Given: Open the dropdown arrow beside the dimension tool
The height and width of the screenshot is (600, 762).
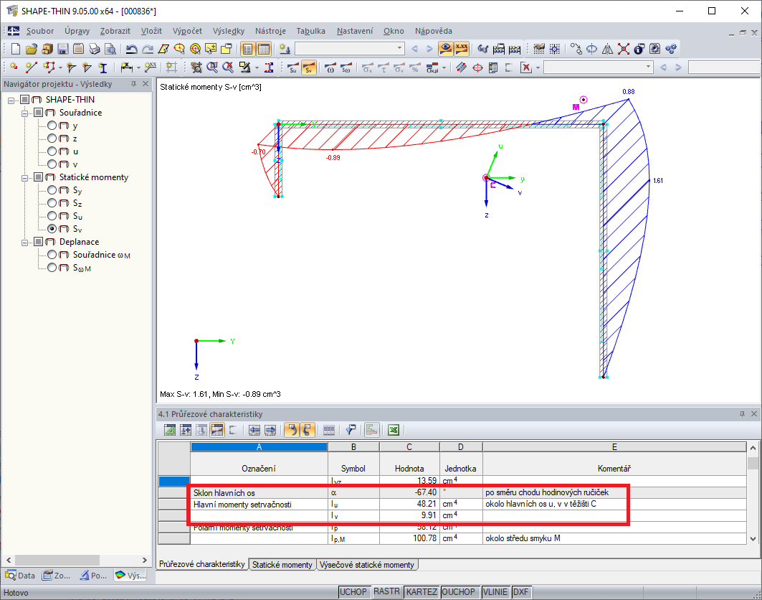Looking at the screenshot, I should coord(138,68).
